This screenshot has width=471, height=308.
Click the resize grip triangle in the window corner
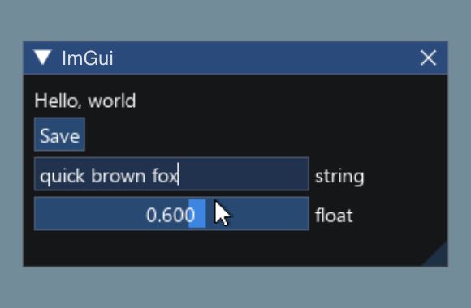[439, 257]
